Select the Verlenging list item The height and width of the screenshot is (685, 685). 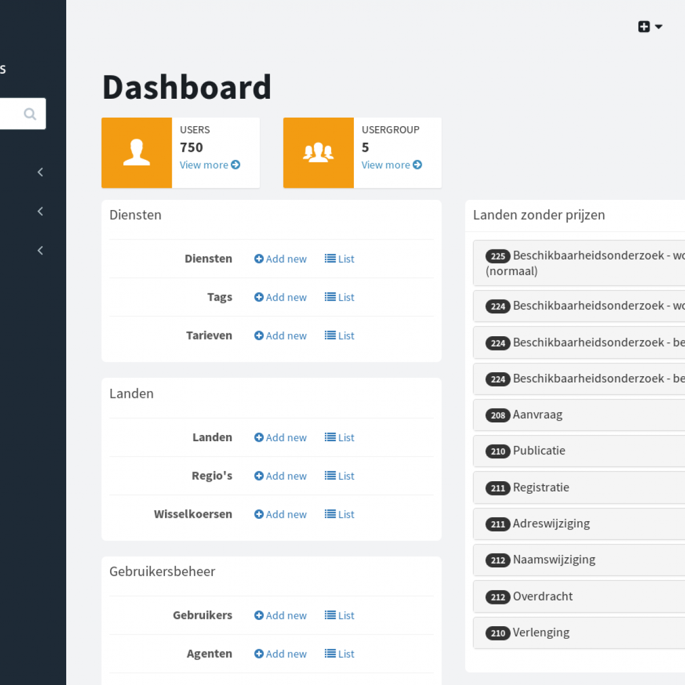click(579, 632)
